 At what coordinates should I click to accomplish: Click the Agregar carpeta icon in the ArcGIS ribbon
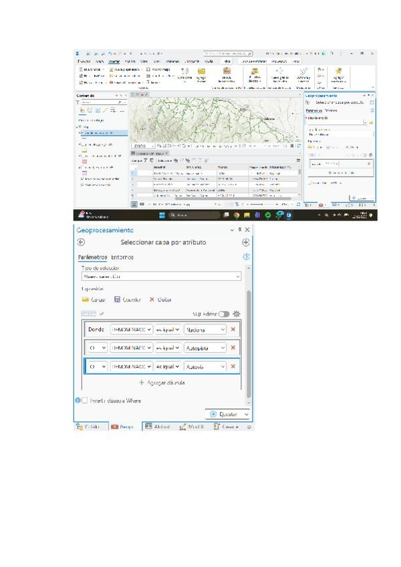coord(201,72)
